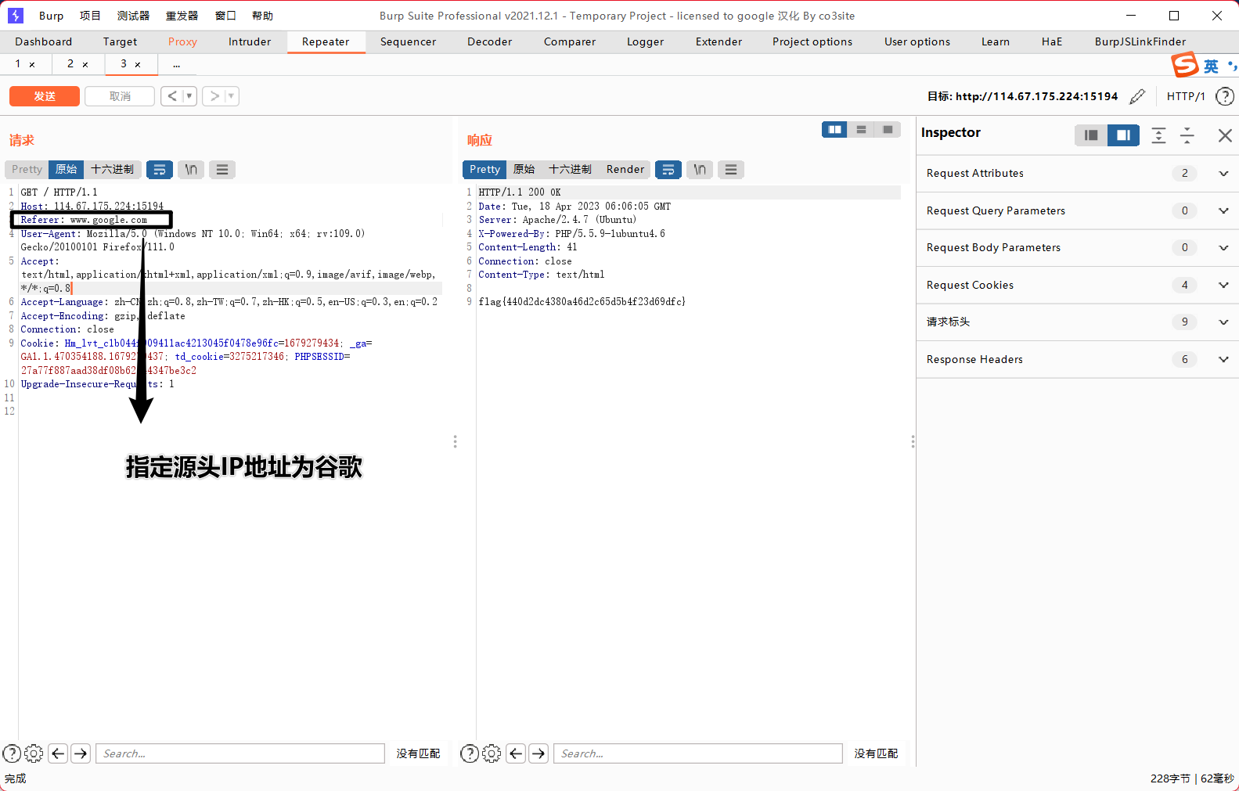This screenshot has width=1239, height=791.
Task: Open the 项目 project menu
Action: coord(90,16)
